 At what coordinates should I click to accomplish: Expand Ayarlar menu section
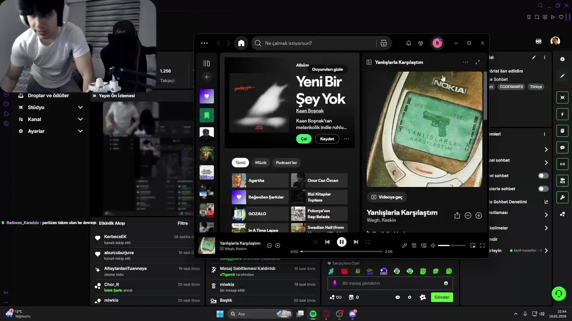pyautogui.click(x=80, y=131)
